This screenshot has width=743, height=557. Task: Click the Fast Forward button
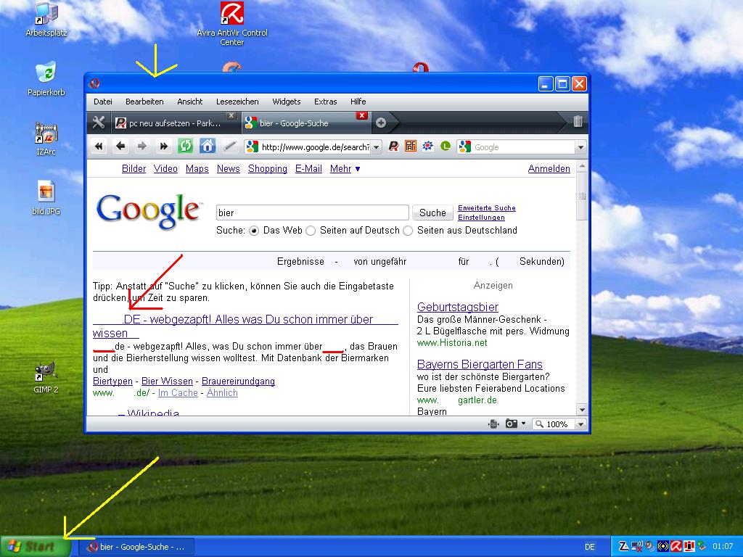[163, 147]
